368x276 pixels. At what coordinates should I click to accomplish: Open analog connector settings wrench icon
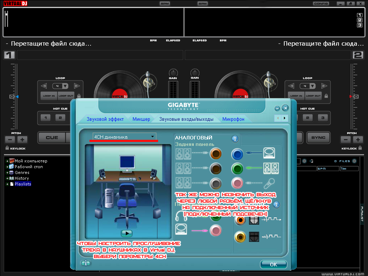(235, 139)
